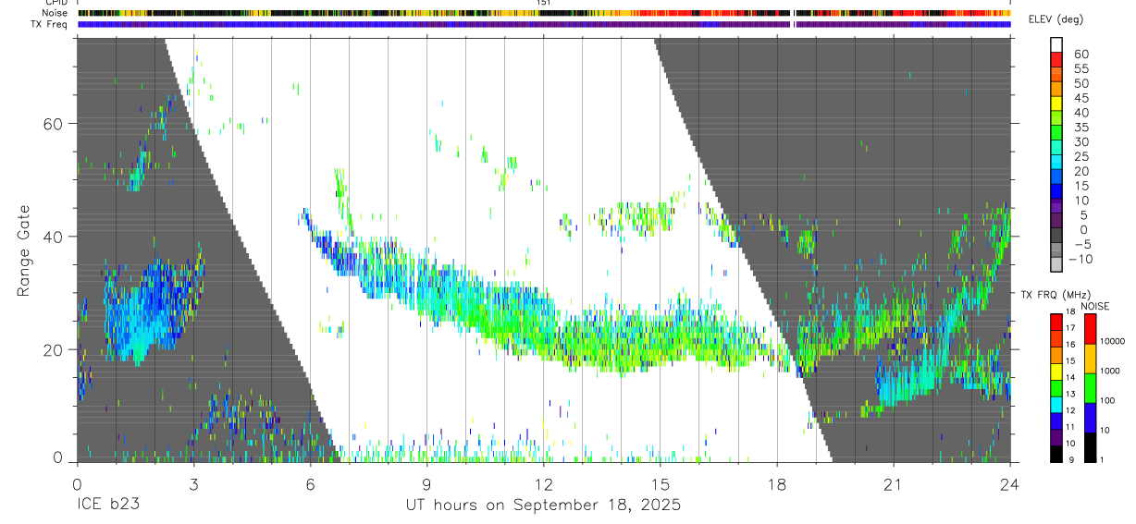This screenshot has height=524, width=1136.
Task: Click the yellow ELEV colorbar segment below 45
Action: (x=1056, y=103)
